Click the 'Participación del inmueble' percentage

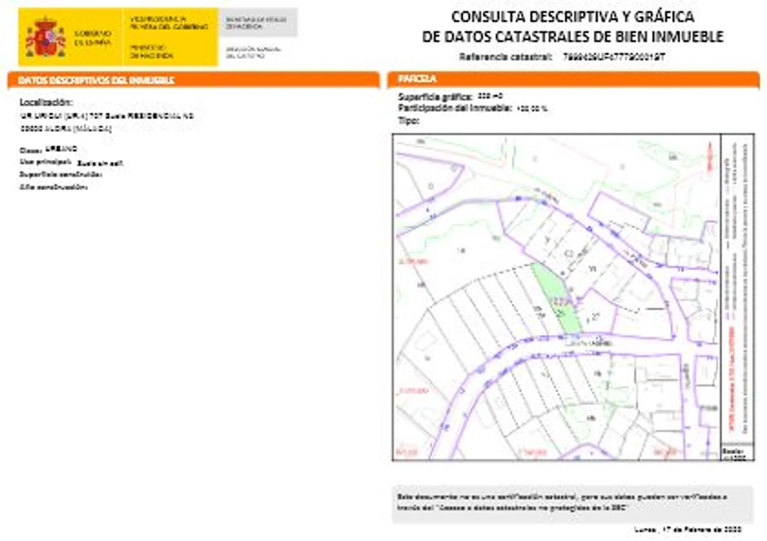[532, 108]
